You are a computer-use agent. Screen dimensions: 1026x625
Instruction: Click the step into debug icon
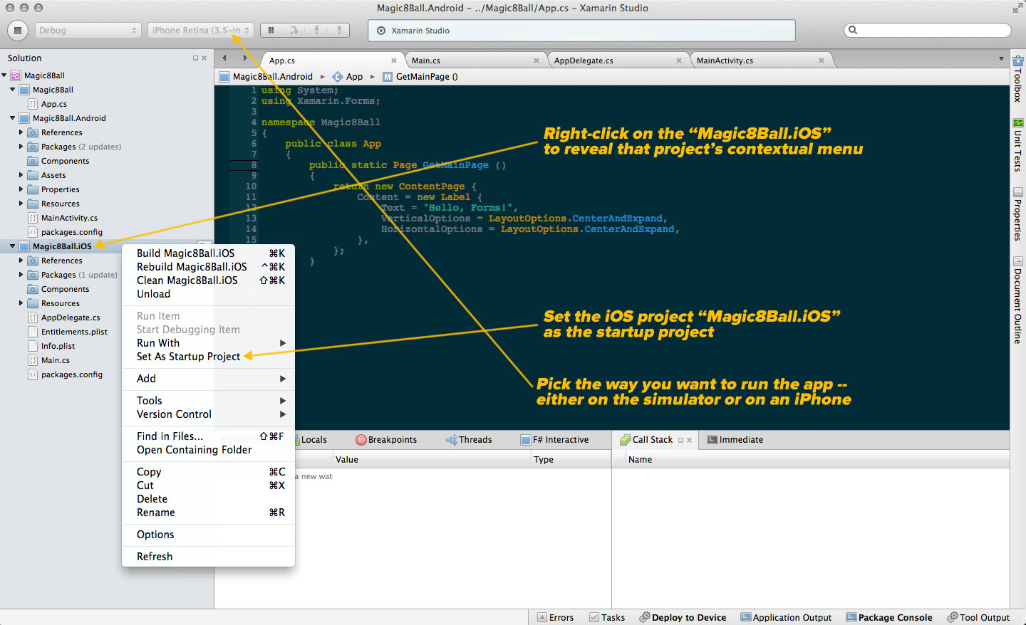pos(317,31)
